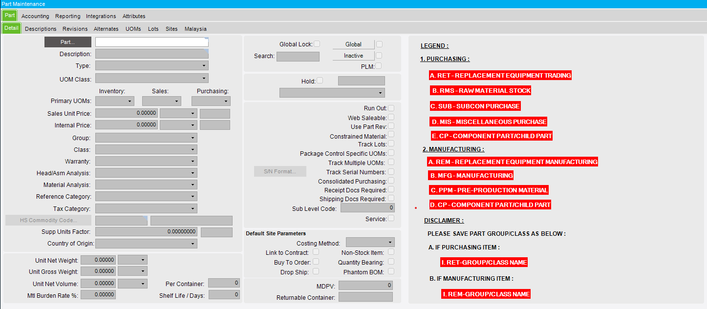The image size is (707, 309).
Task: Open the Costing Method dropdown
Action: (370, 242)
